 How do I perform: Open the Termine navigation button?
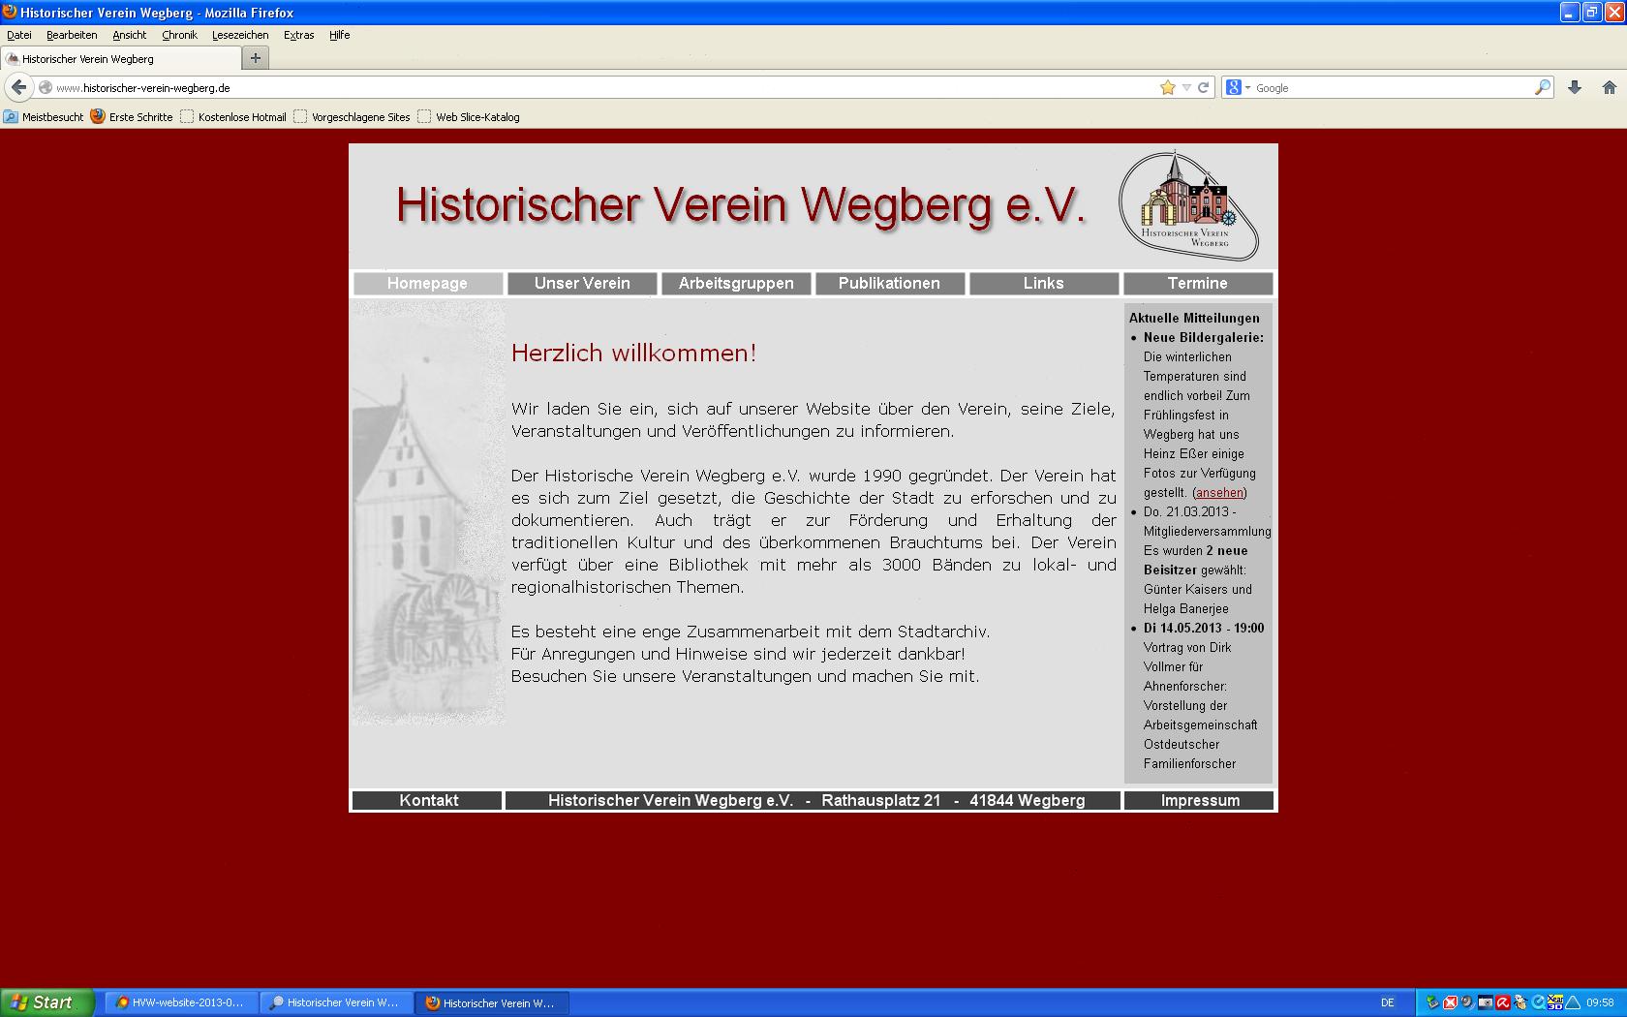[x=1197, y=284]
